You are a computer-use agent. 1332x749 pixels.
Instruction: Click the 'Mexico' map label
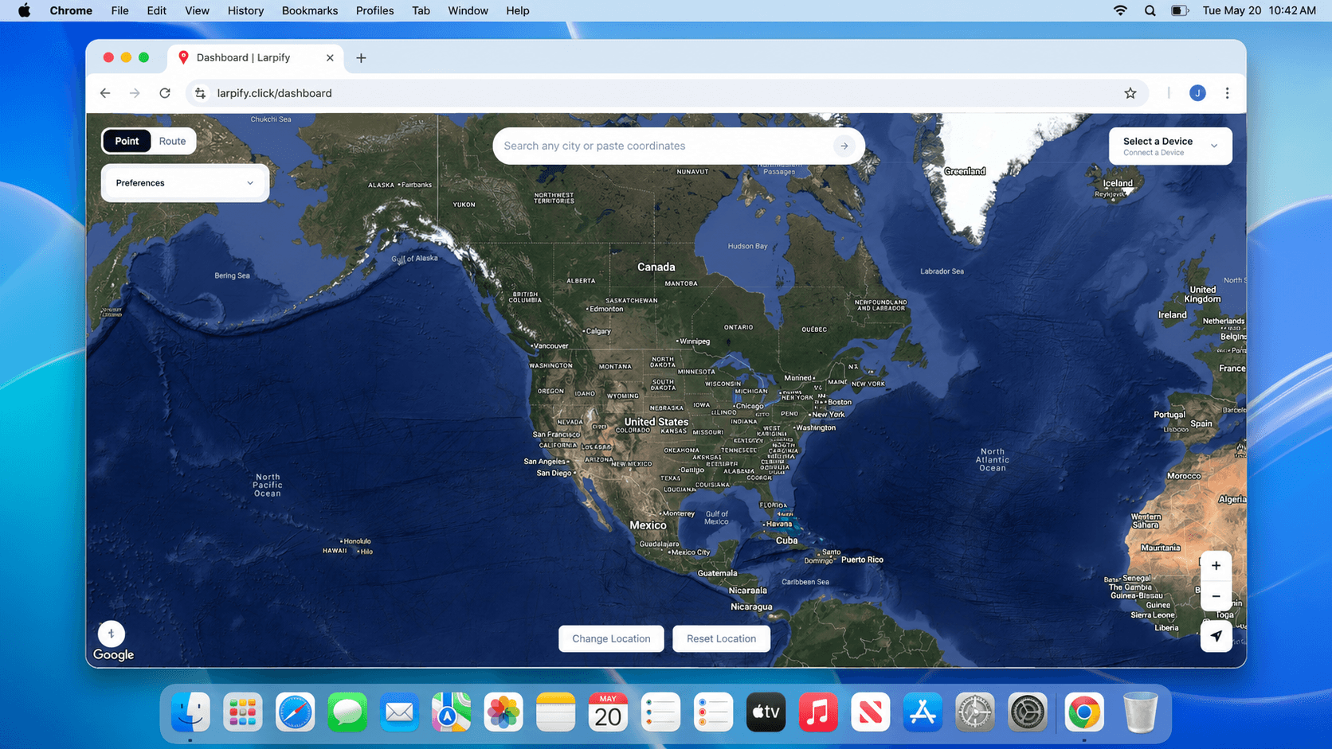coord(648,525)
